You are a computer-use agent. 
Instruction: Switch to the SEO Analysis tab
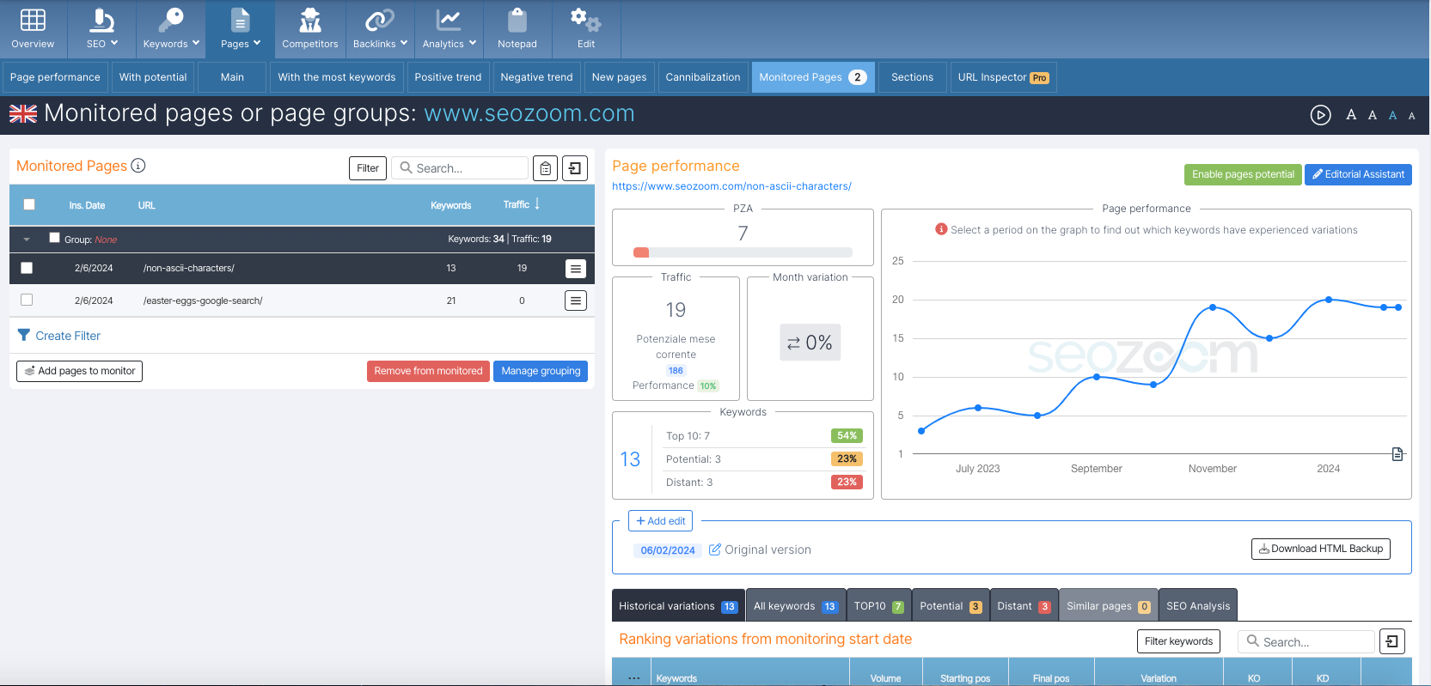tap(1198, 605)
